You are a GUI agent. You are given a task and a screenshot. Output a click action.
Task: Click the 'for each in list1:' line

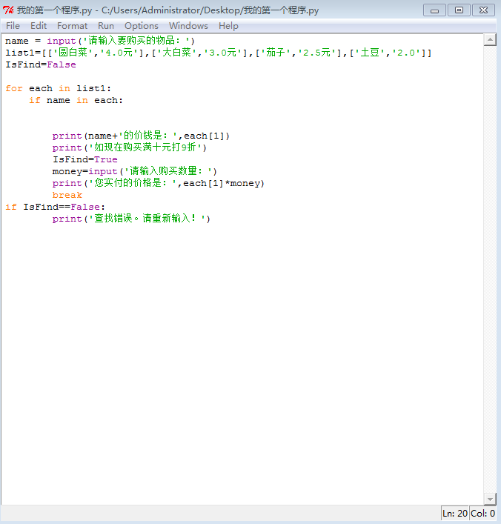coord(58,89)
